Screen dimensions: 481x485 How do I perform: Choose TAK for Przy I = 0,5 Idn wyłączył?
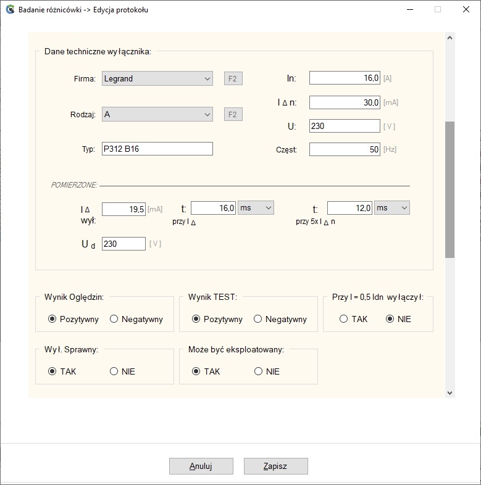point(343,319)
